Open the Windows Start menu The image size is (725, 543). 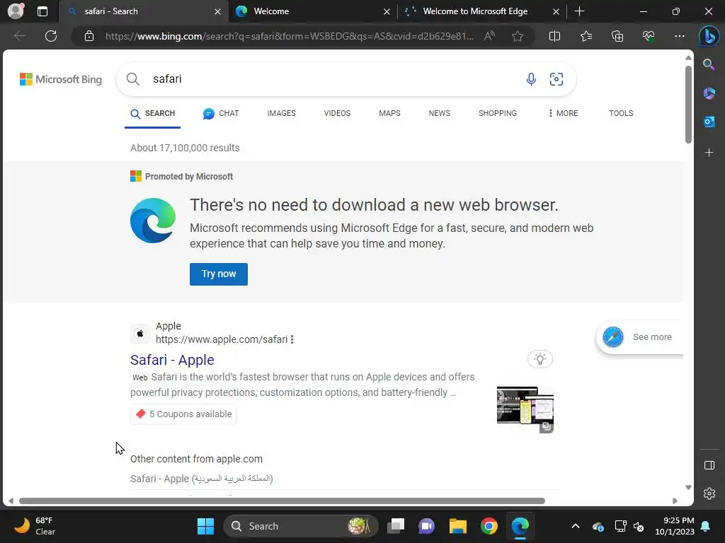[205, 526]
